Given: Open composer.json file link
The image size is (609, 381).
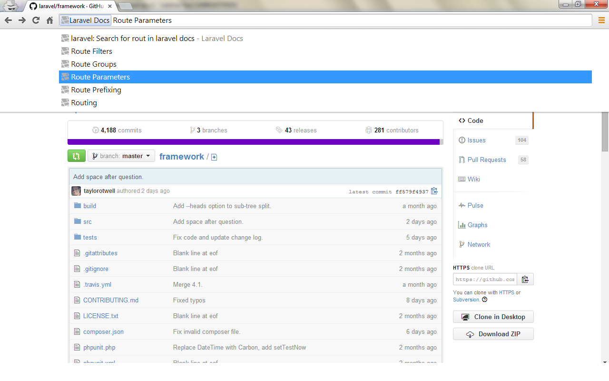Looking at the screenshot, I should [103, 331].
